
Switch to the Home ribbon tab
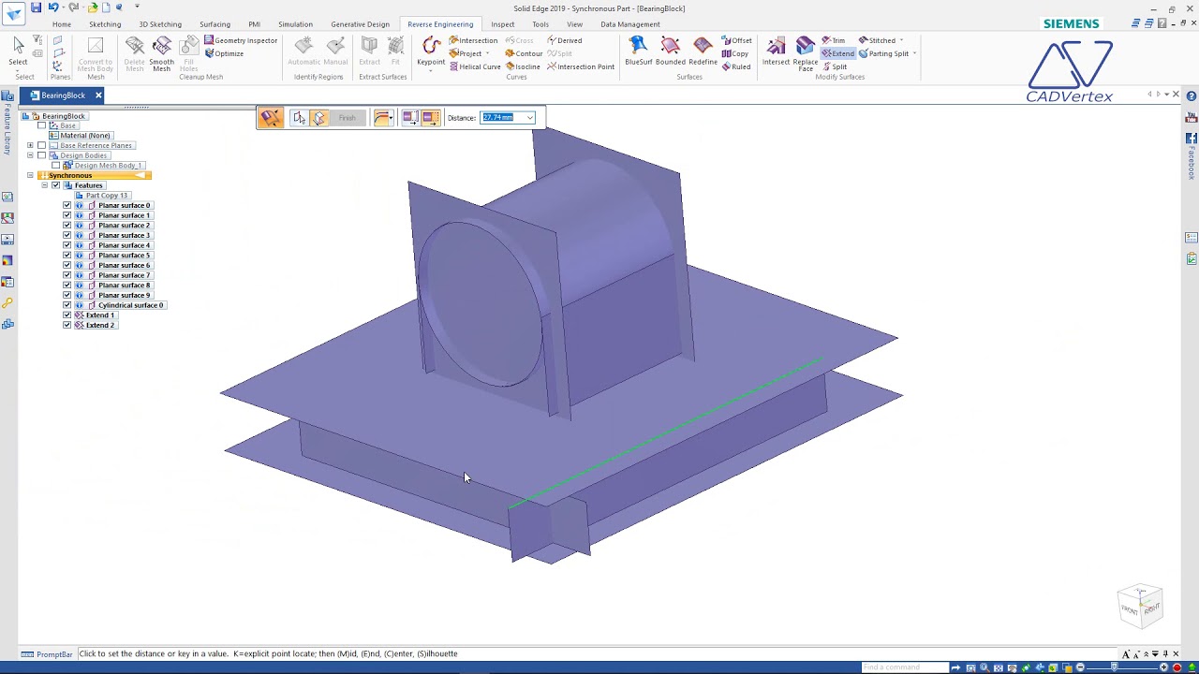click(x=61, y=24)
